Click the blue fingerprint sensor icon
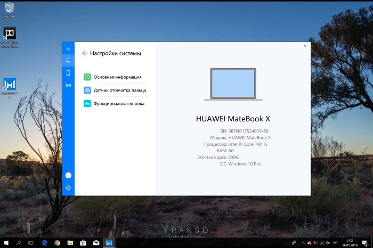The width and height of the screenshot is (373, 248). [x=87, y=90]
